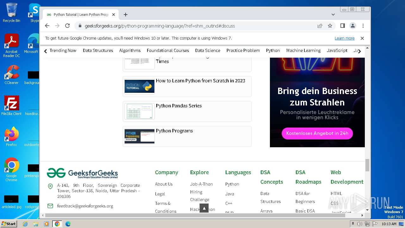Click the browser forward arrow
Screen dimensions: 405x228
click(57, 26)
